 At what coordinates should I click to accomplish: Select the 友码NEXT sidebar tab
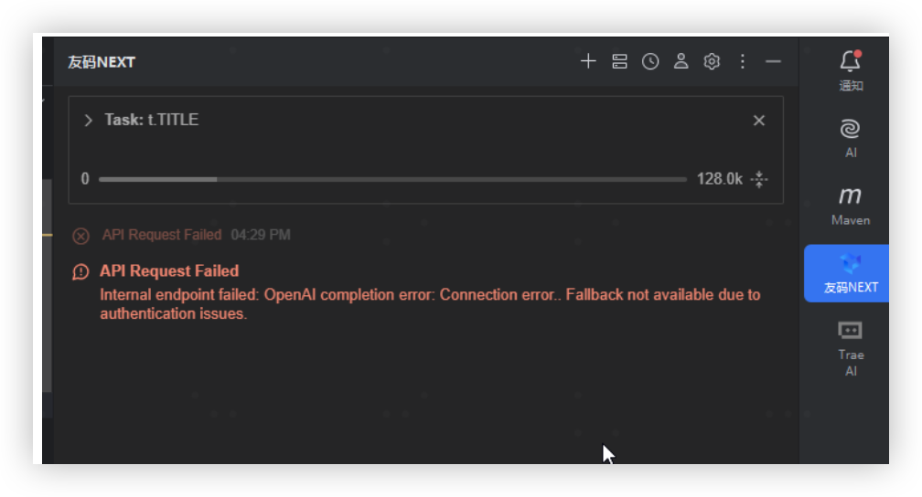851,273
